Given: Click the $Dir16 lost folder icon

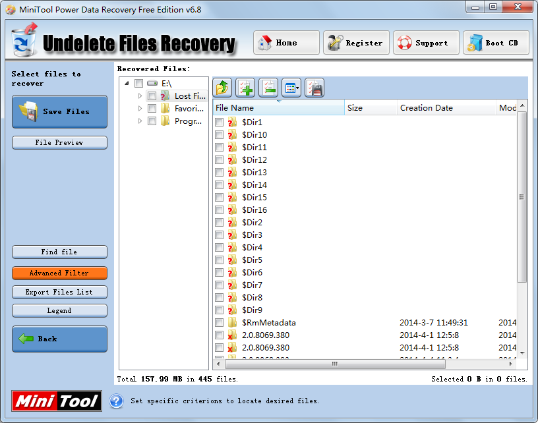Looking at the screenshot, I should (232, 210).
